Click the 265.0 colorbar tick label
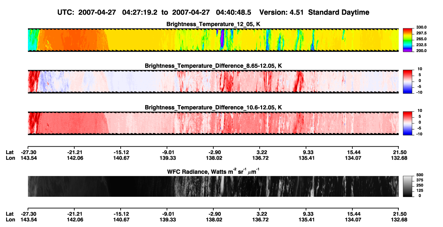 [422, 39]
